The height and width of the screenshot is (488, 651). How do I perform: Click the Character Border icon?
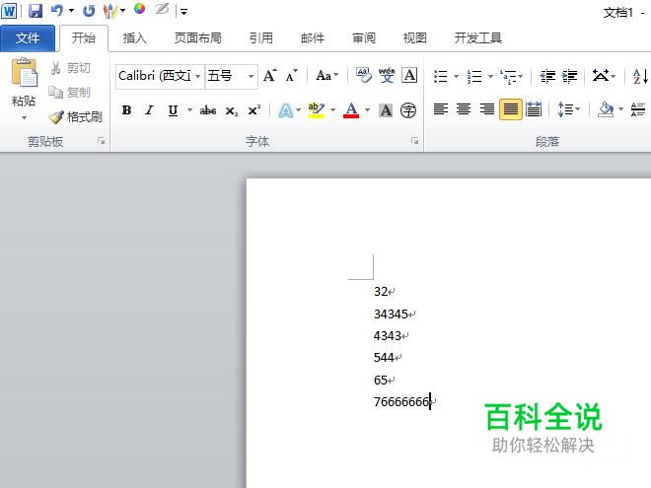coord(409,76)
